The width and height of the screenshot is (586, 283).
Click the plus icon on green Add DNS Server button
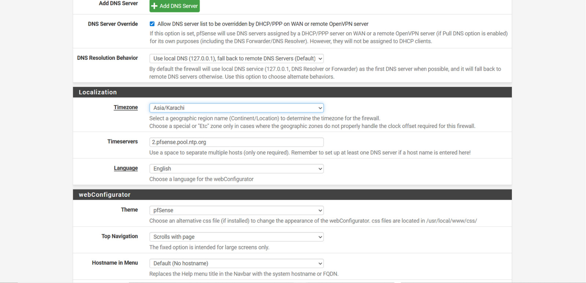155,6
